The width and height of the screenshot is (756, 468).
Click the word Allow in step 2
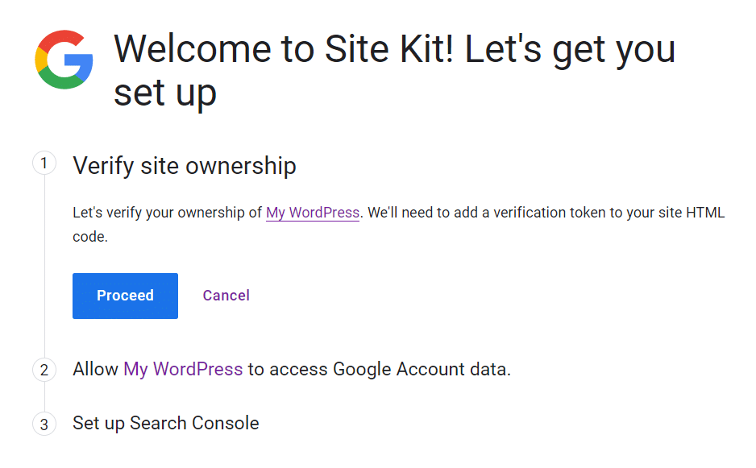pos(95,369)
